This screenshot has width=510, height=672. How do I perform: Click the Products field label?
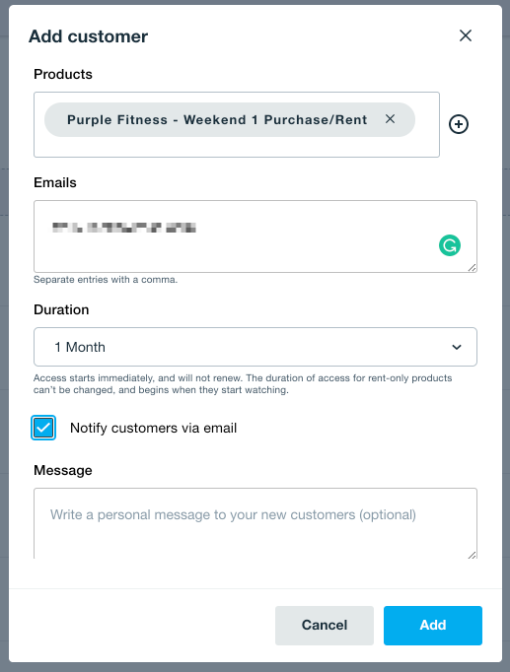62,74
